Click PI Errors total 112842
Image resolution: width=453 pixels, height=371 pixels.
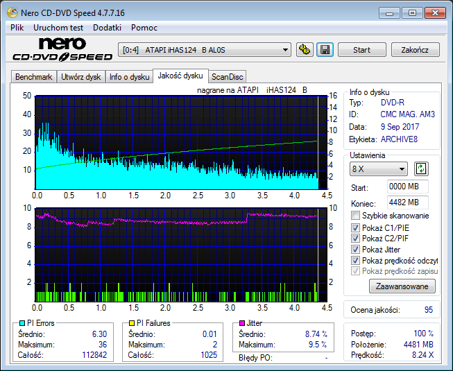coord(94,355)
